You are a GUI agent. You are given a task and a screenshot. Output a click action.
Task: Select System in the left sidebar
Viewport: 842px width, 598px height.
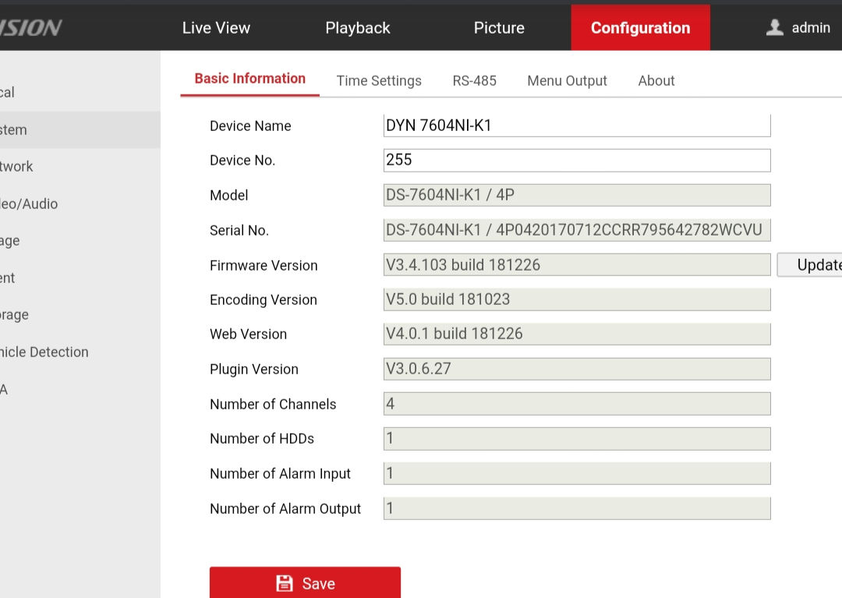(x=80, y=130)
